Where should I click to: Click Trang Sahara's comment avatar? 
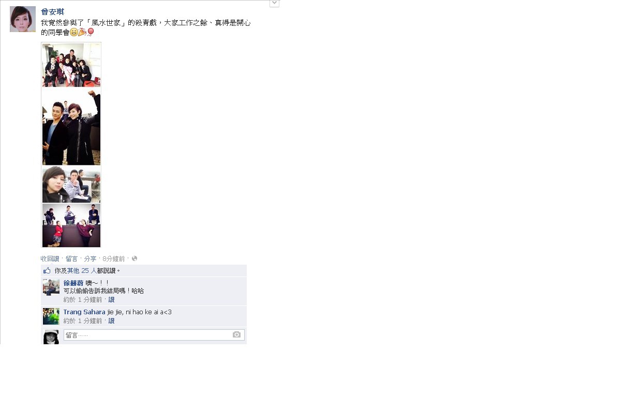[x=51, y=316]
